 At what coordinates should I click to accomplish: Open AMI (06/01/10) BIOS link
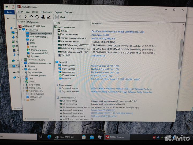pyautogui.click(x=98, y=56)
